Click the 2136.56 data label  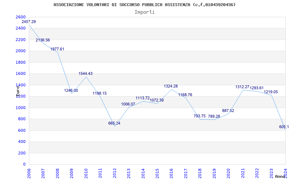43,40
